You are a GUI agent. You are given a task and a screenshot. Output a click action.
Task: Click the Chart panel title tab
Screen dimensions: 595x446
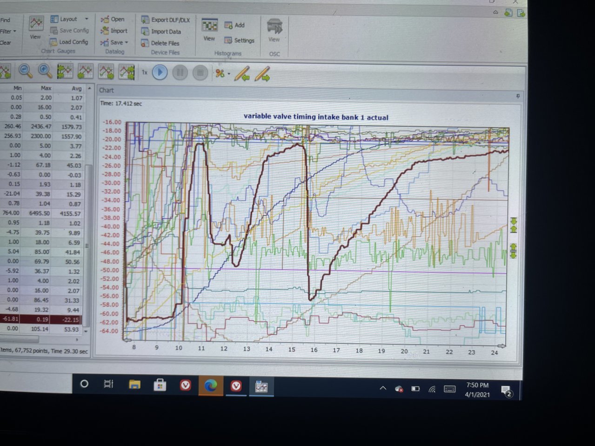point(106,90)
